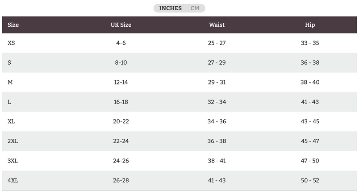This screenshot has width=359, height=192.
Task: Click hip measurement 50 - 52
Action: [310, 180]
